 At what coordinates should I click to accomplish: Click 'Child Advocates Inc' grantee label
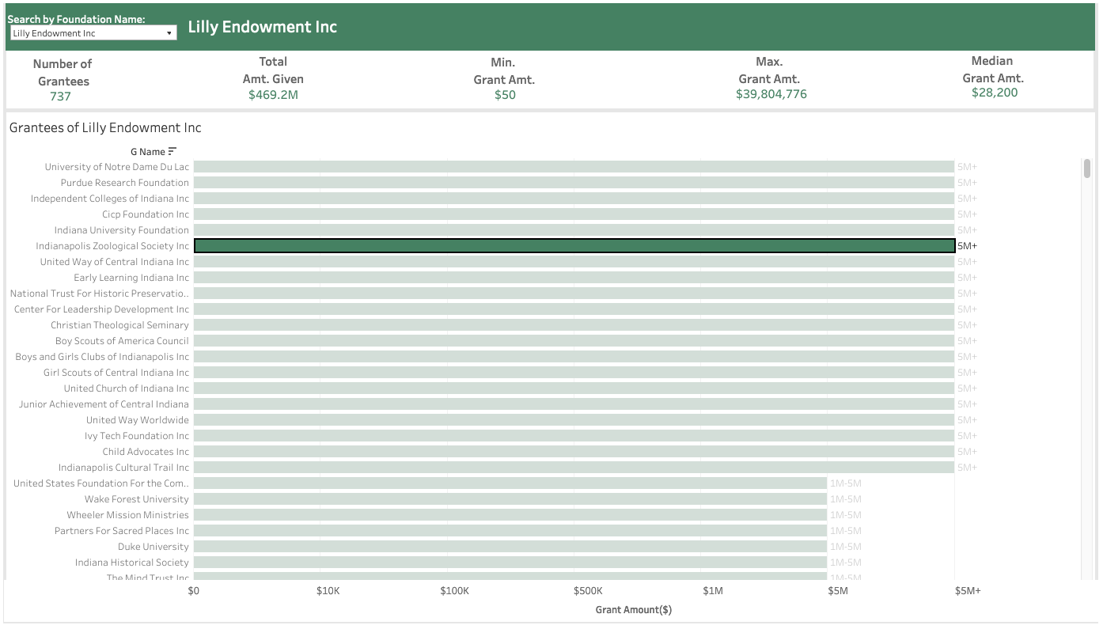coord(146,452)
